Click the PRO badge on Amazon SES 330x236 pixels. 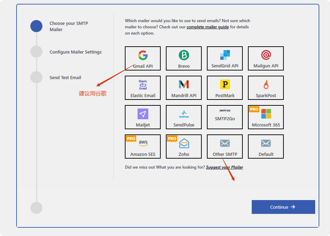coord(131,138)
